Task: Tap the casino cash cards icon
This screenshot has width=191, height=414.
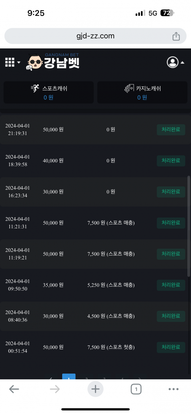Action: point(129,89)
